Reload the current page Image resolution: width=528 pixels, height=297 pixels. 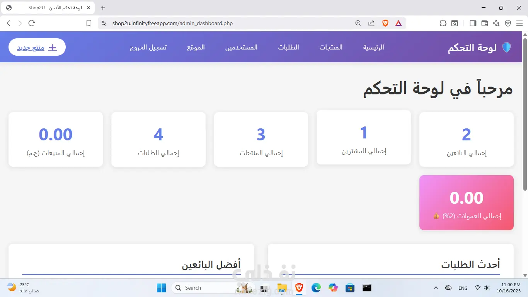pyautogui.click(x=32, y=23)
